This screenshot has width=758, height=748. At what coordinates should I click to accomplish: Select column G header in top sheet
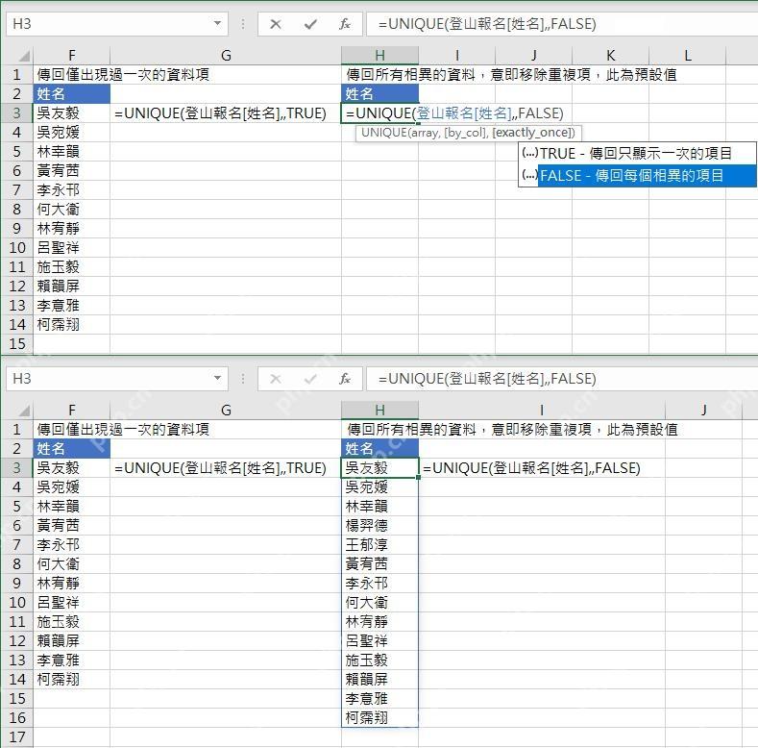226,56
